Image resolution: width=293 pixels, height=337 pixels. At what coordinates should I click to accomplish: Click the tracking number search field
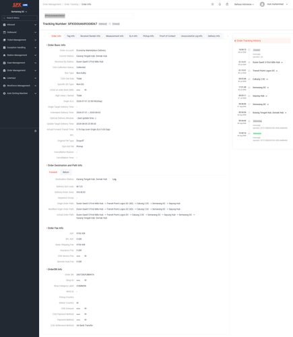89,16
